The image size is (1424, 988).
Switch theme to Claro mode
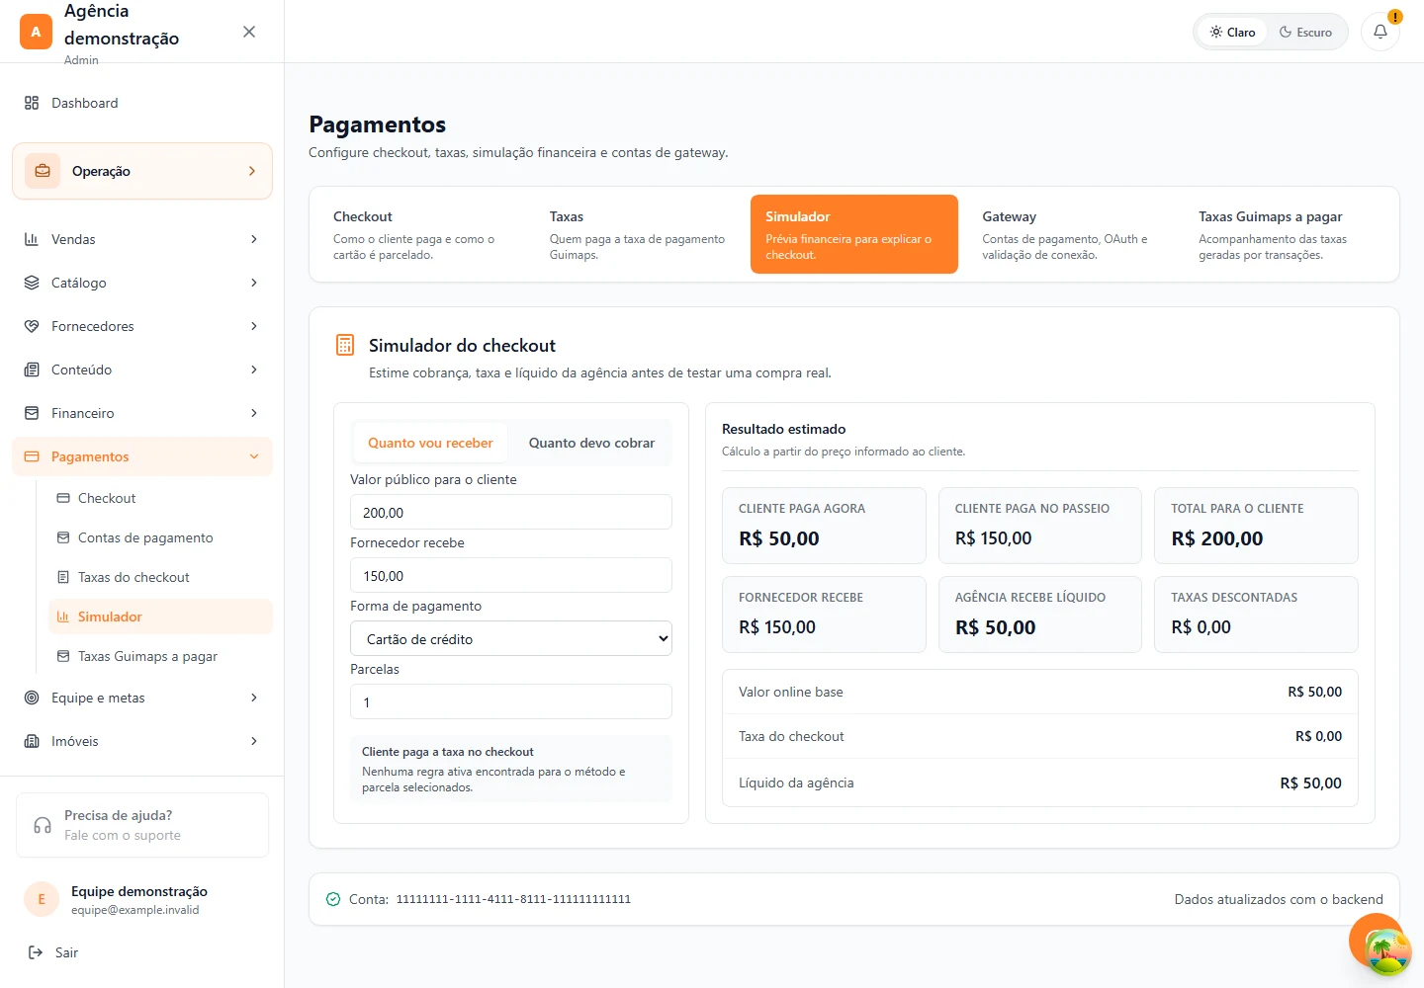coord(1232,32)
